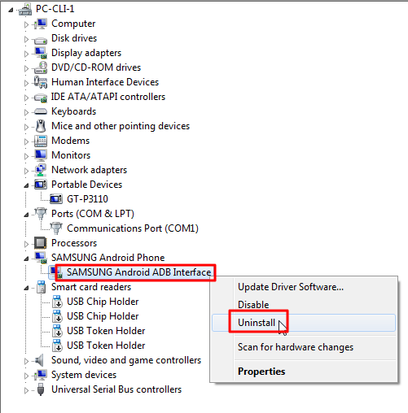
Task: Click the System devices icon
Action: click(41, 375)
